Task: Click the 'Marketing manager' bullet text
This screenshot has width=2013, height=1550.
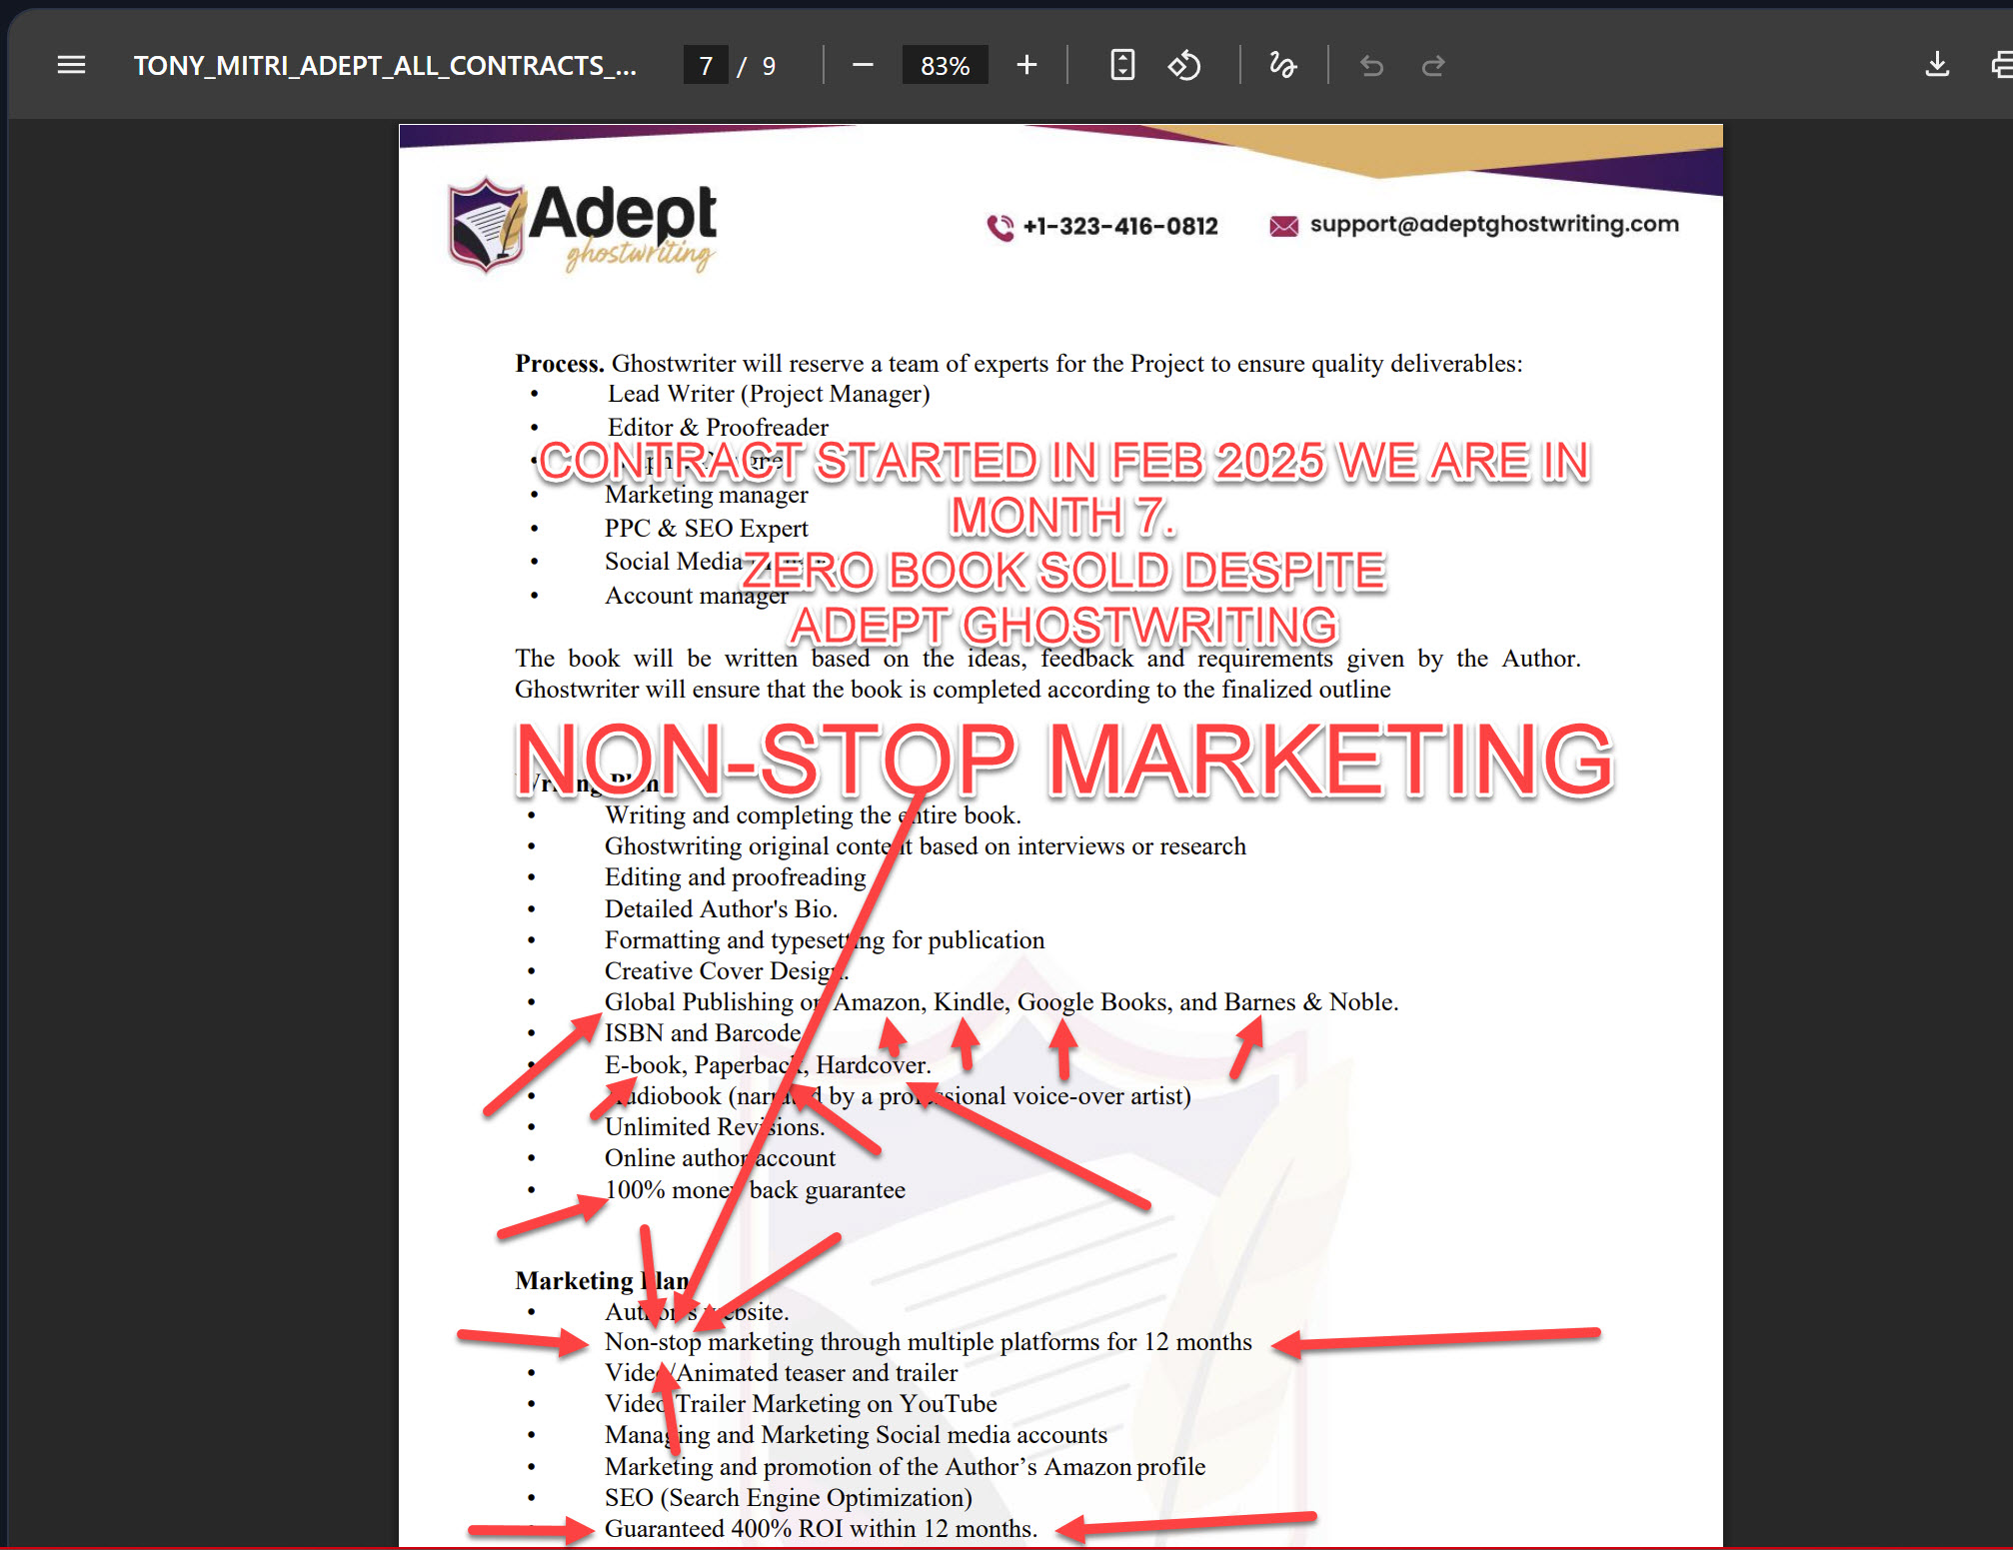Action: [706, 495]
